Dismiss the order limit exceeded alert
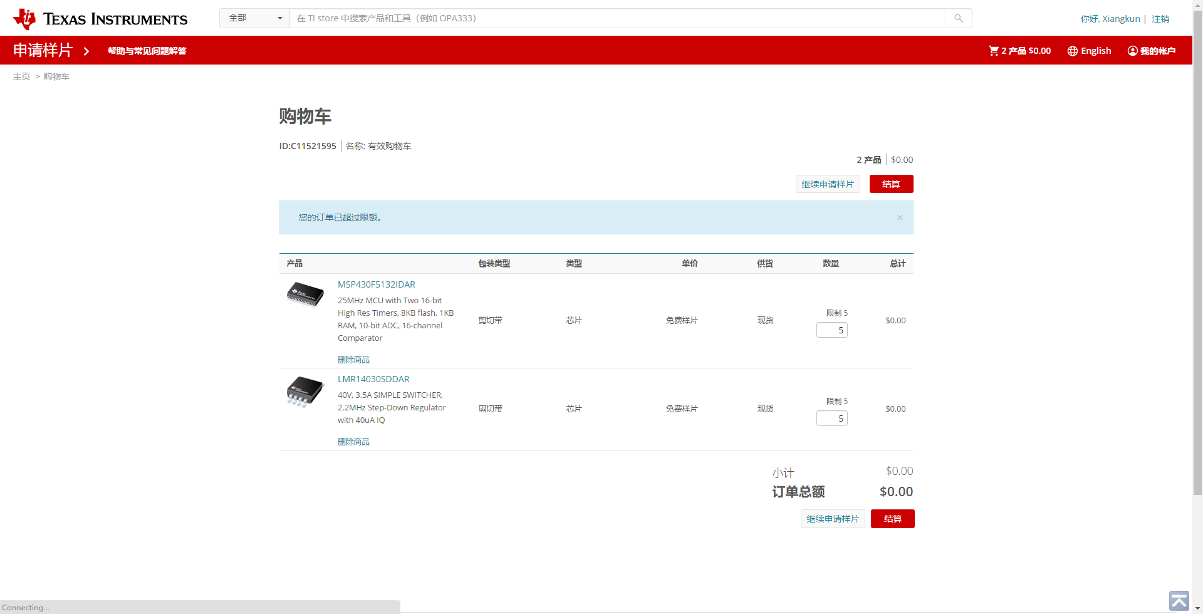This screenshot has height=614, width=1203. tap(900, 217)
